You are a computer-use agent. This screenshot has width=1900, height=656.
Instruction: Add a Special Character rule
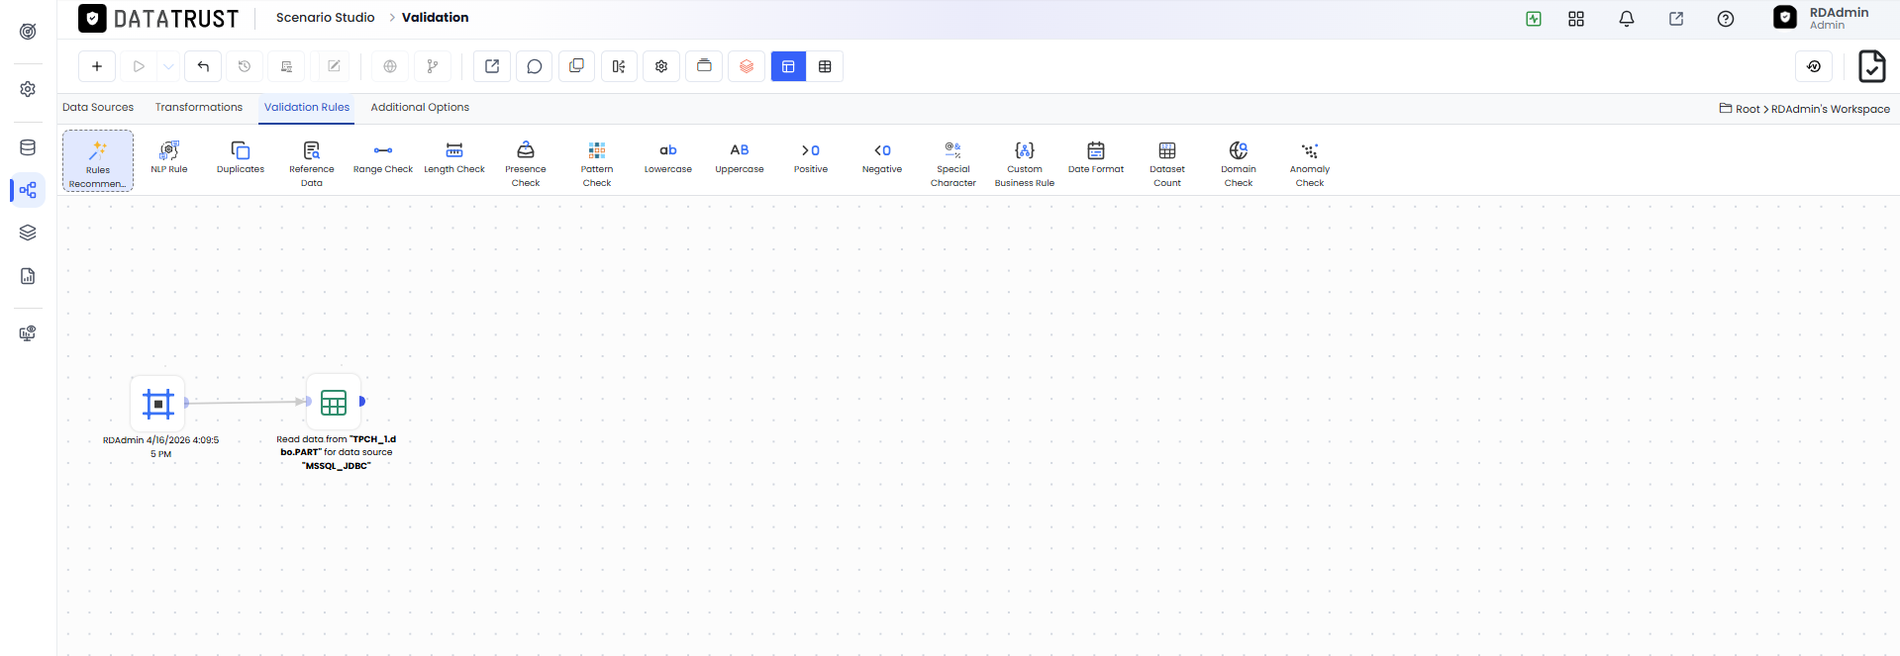[953, 163]
